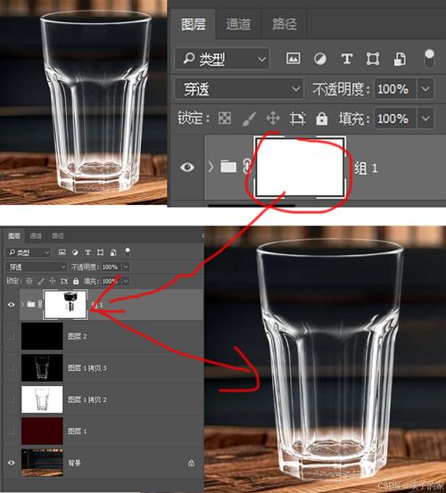Hide the group via eye icon in small panel
The width and height of the screenshot is (446, 493).
[x=11, y=304]
